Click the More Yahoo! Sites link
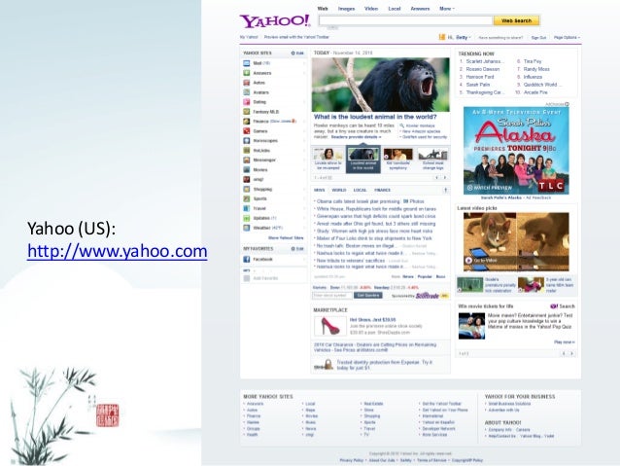This screenshot has height=466, width=620. [286, 238]
